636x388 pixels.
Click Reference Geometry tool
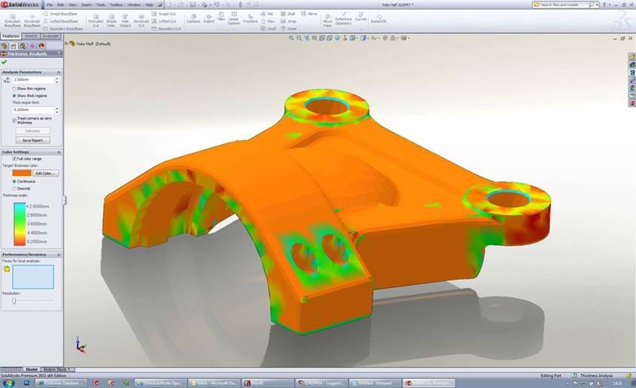[x=343, y=20]
